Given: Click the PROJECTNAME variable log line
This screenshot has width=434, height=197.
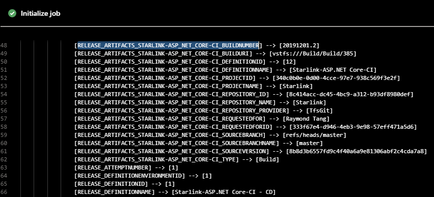Looking at the screenshot, I should 194,86.
